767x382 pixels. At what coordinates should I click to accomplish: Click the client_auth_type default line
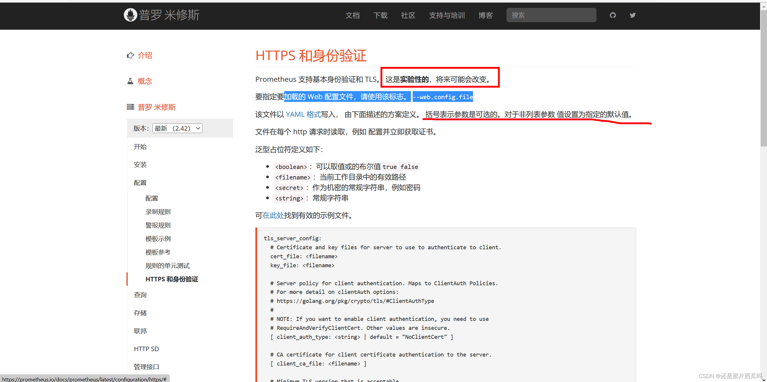click(x=362, y=337)
